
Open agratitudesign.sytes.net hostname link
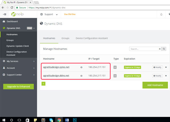click(x=56, y=67)
